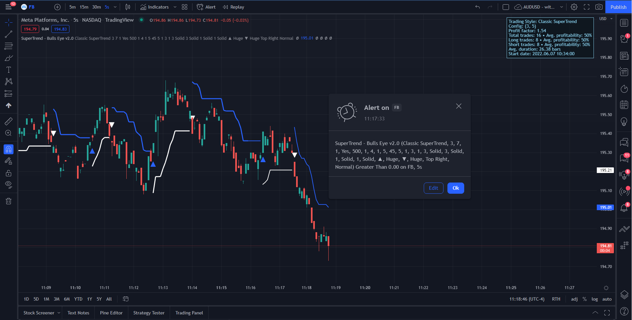
Task: Click the Publish button
Action: coord(618,7)
